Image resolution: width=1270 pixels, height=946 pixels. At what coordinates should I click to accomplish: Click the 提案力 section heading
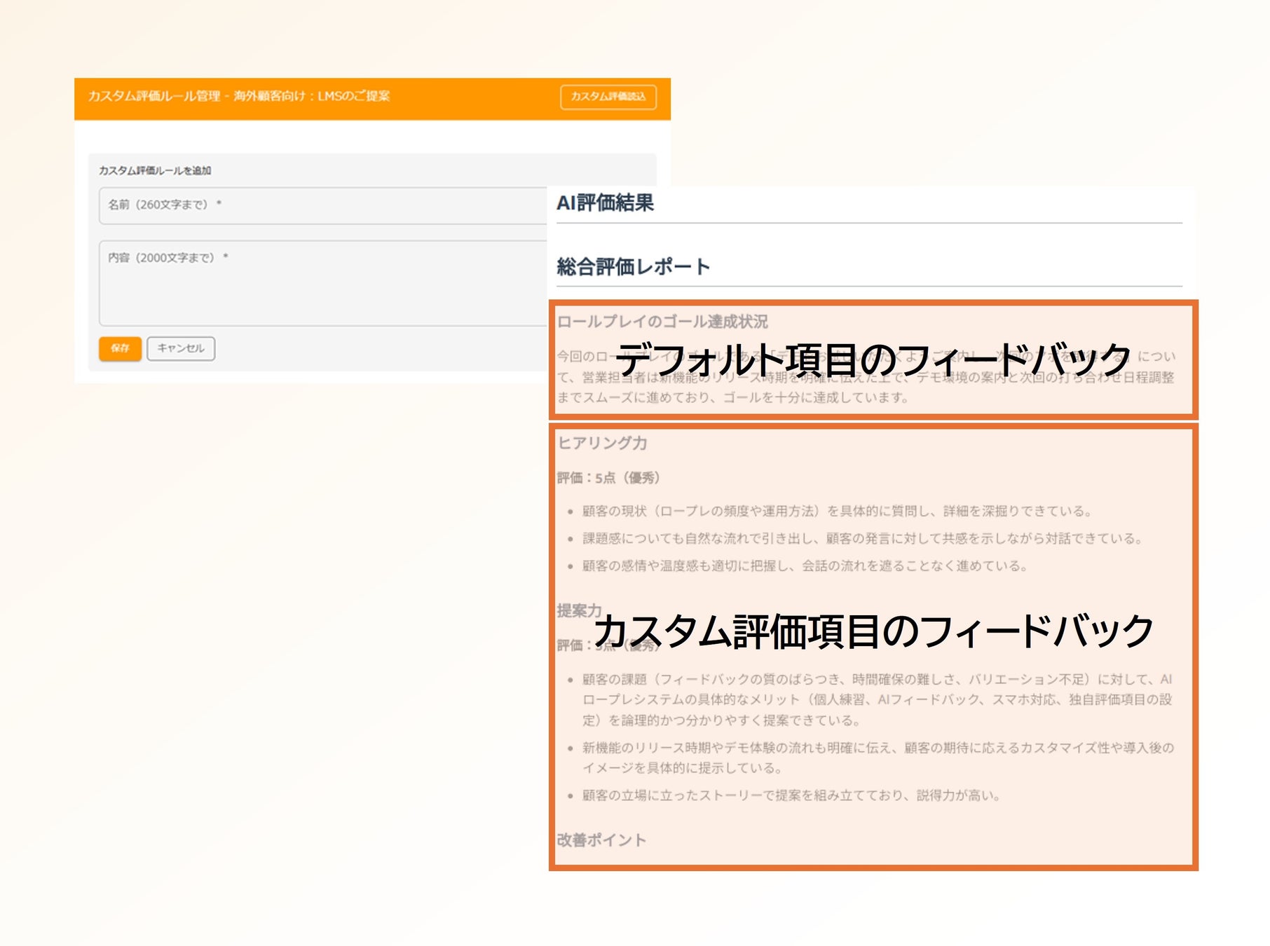[579, 610]
